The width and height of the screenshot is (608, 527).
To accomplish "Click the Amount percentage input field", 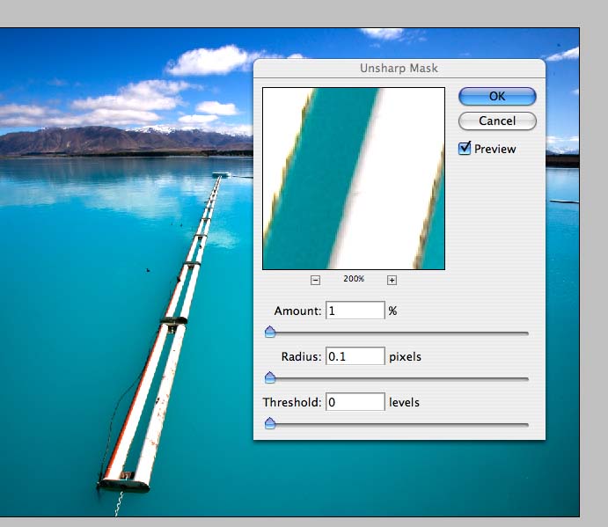I will pos(355,311).
